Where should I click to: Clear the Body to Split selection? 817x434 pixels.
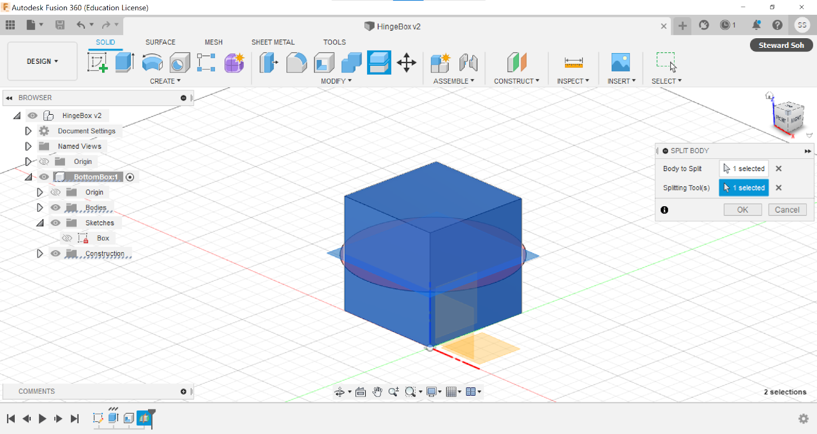[779, 168]
